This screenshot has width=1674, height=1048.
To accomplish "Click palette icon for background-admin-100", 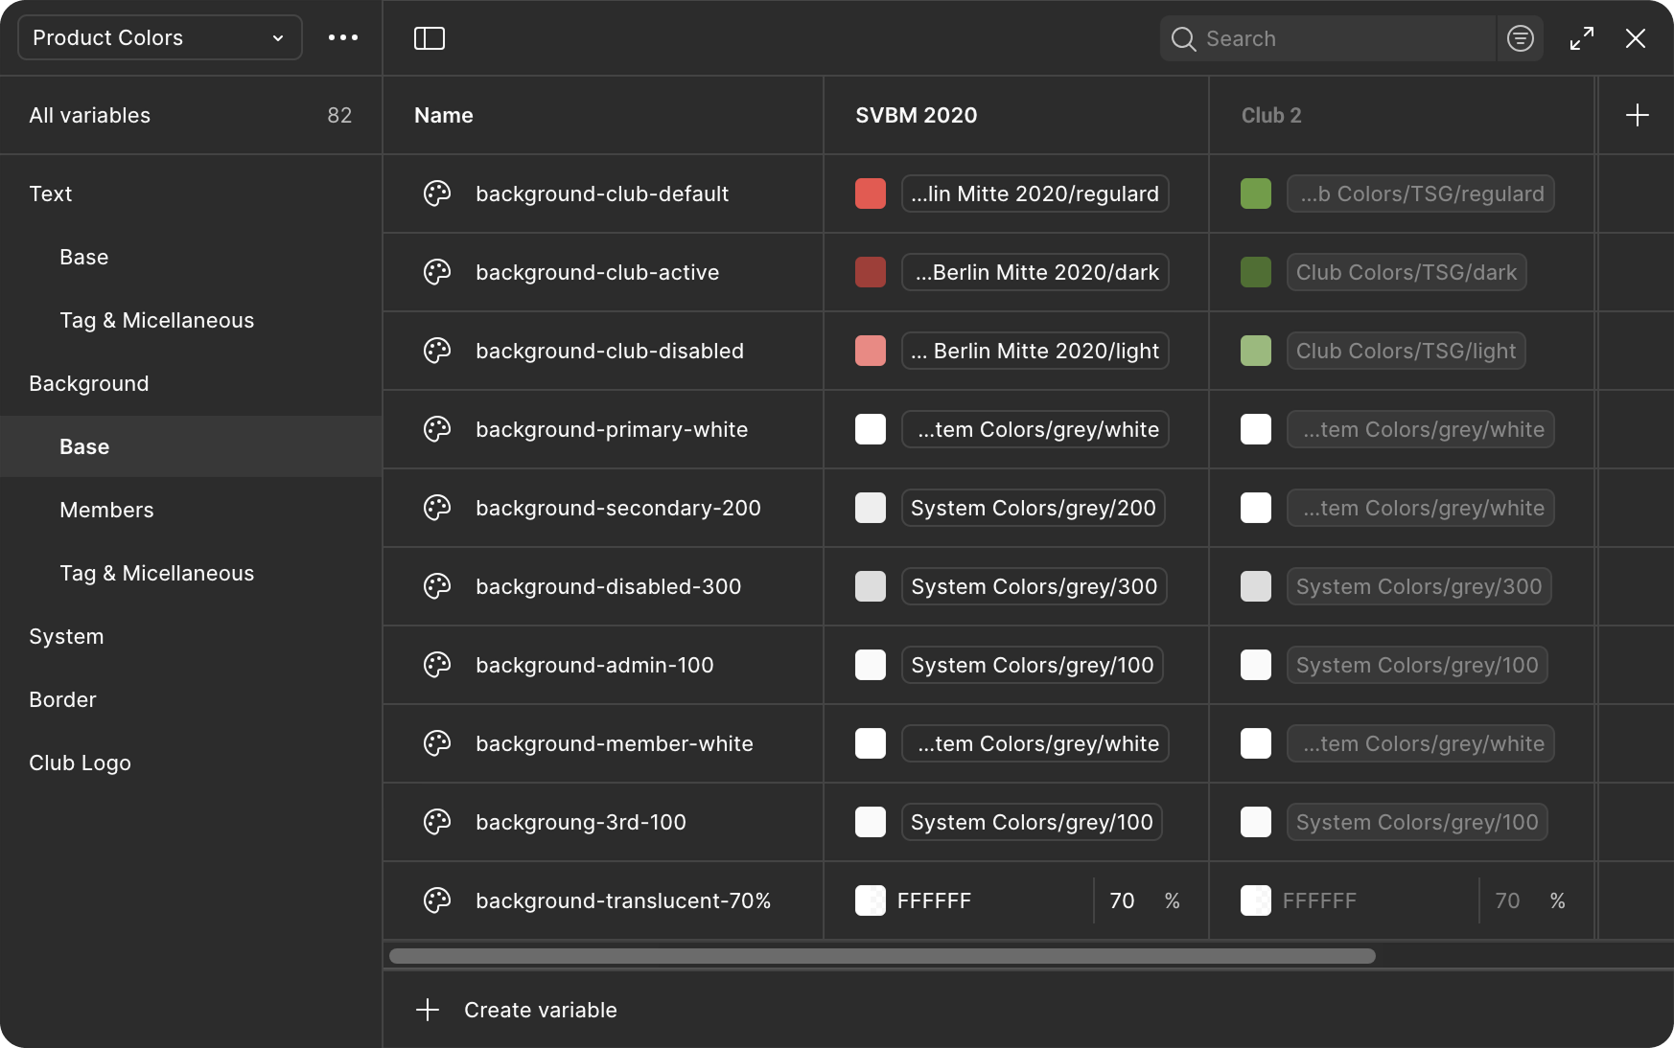I will pos(437,665).
